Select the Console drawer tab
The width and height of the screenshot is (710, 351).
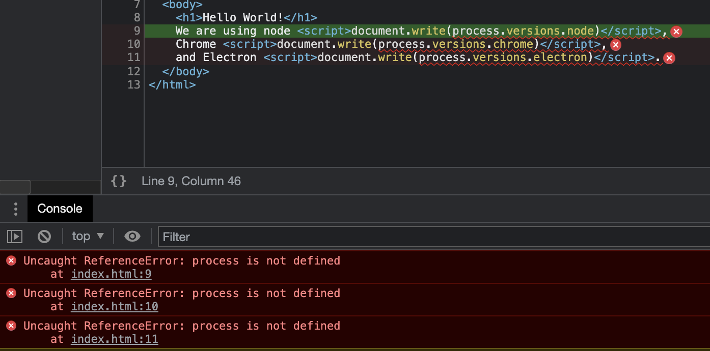(x=60, y=209)
